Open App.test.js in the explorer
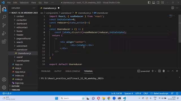 (20, 72)
